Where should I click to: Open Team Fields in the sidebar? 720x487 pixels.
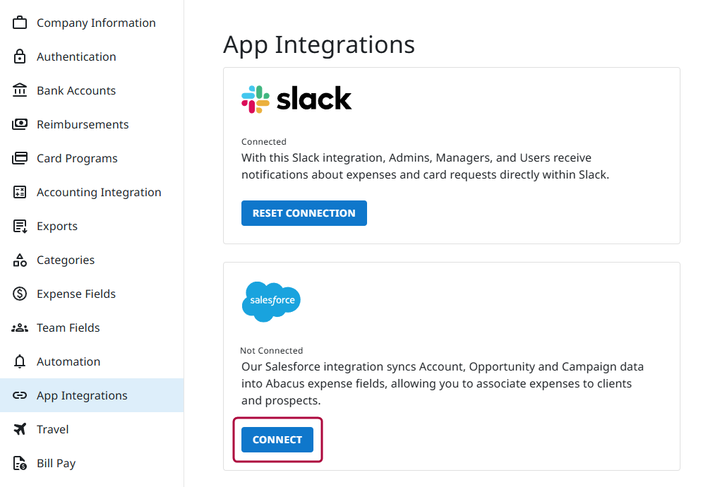(x=68, y=327)
